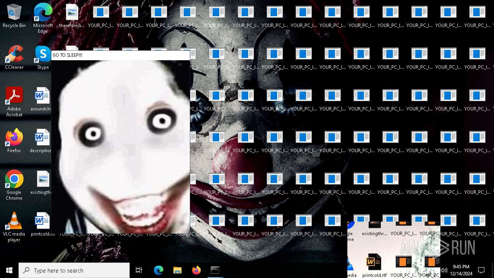
Task: Launch Microsoft Edge desktop shortcut
Action: click(43, 19)
